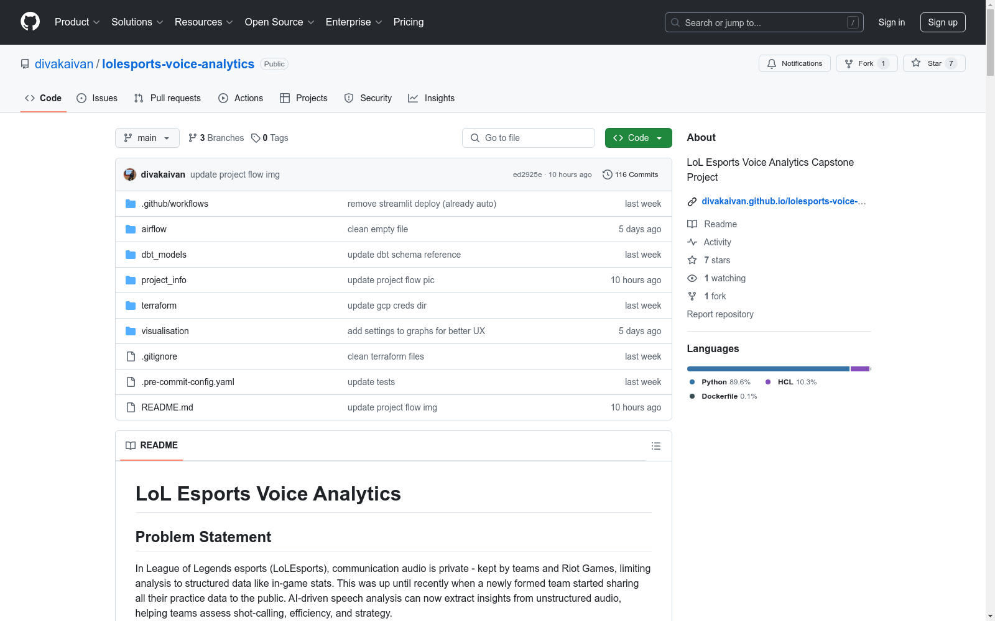Switch to the Insights tab

[x=431, y=98]
